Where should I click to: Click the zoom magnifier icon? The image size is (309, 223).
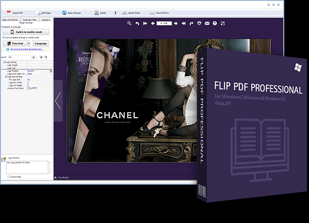click(129, 23)
